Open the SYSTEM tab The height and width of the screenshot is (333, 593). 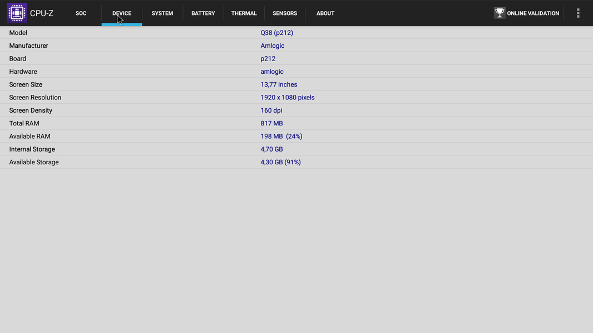click(x=162, y=13)
